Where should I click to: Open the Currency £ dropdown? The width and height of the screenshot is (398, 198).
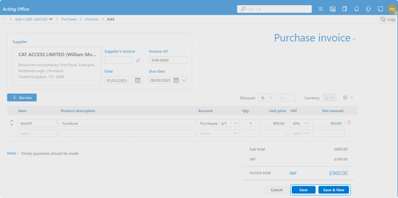coord(332,98)
